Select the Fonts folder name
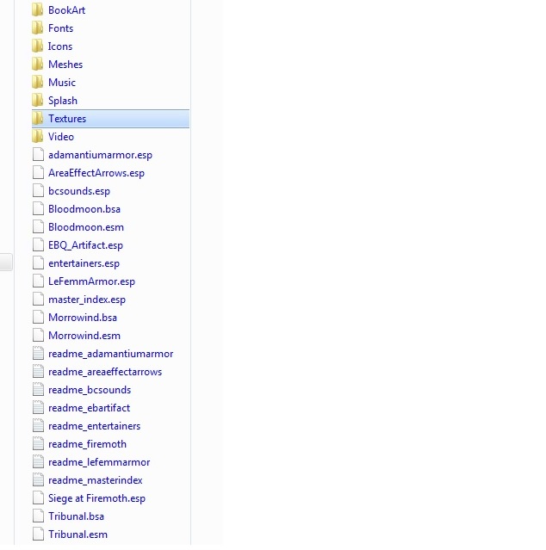546x550 pixels. [x=60, y=28]
